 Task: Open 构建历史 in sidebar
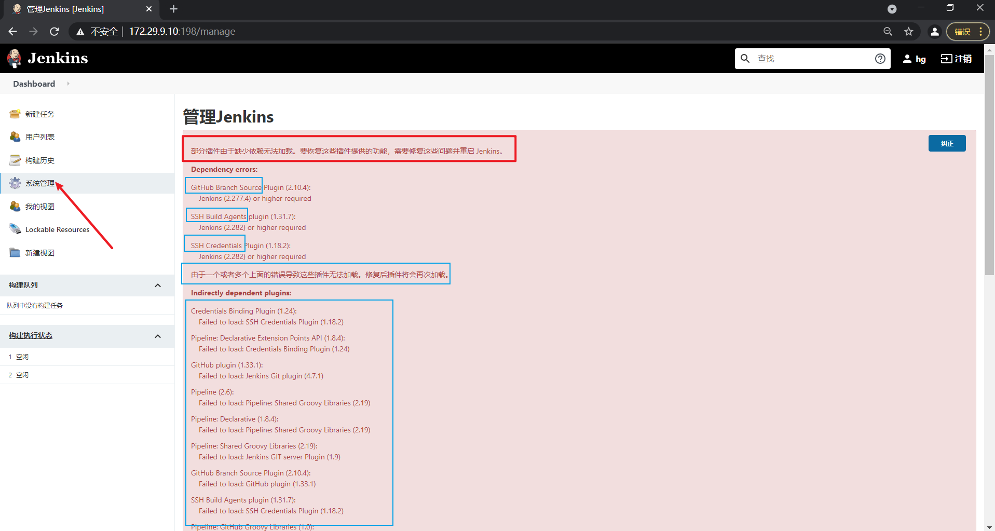40,160
